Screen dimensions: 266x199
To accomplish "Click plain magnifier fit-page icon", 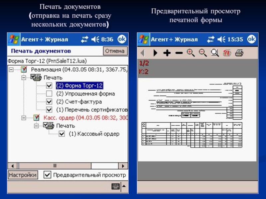I will (x=215, y=53).
